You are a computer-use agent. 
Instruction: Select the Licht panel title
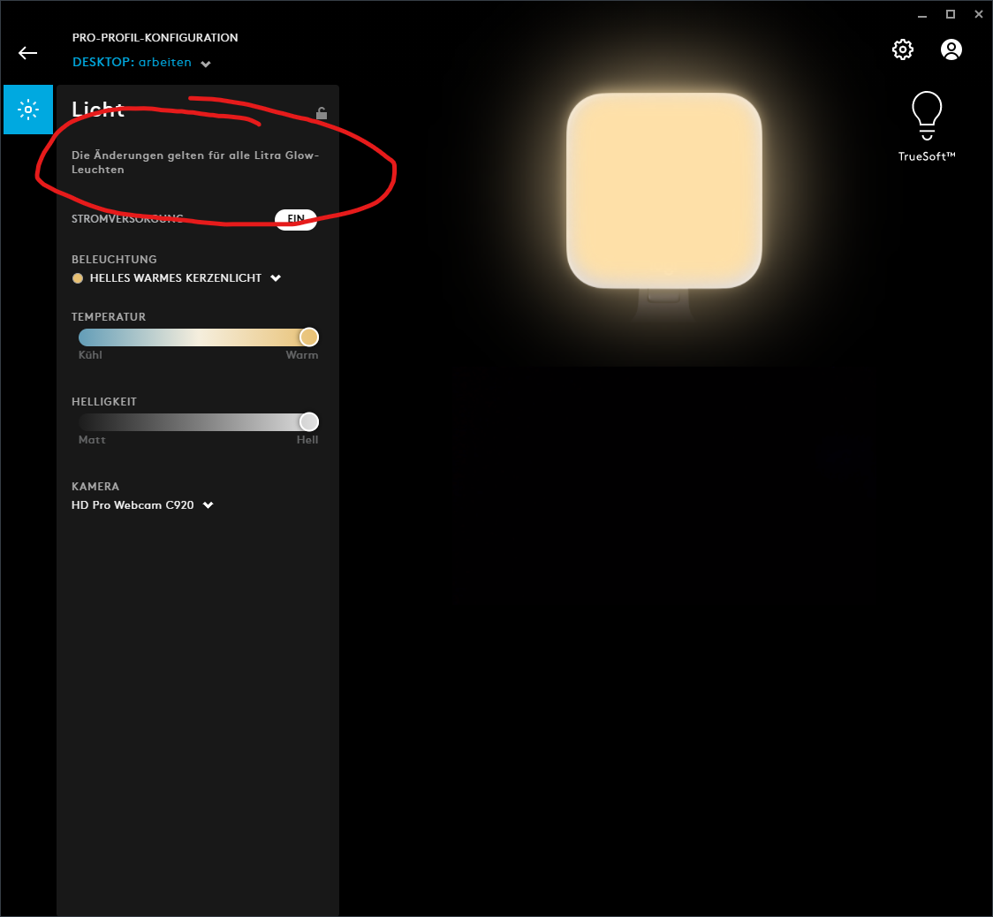[97, 110]
